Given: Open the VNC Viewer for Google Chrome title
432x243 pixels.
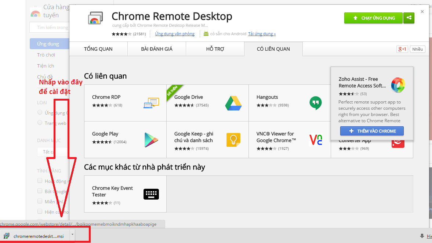Looking at the screenshot, I should (276, 137).
